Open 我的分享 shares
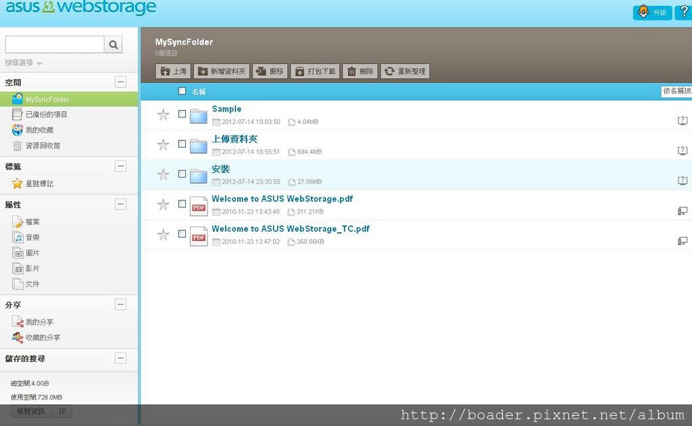 [32, 322]
